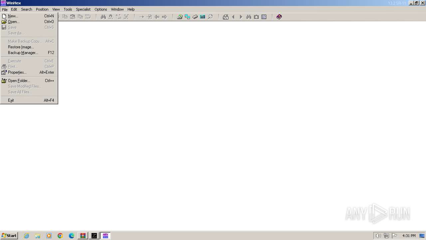Click the camera snapshot toolbar icon
426x240 pixels.
click(256, 17)
